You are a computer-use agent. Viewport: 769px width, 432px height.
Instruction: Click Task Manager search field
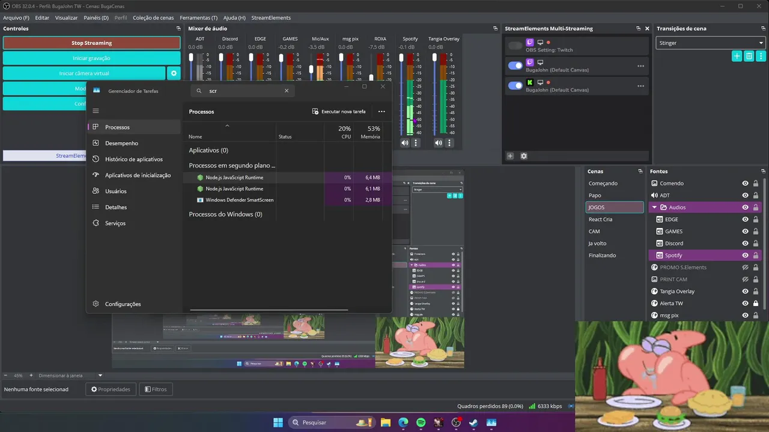pyautogui.click(x=243, y=91)
